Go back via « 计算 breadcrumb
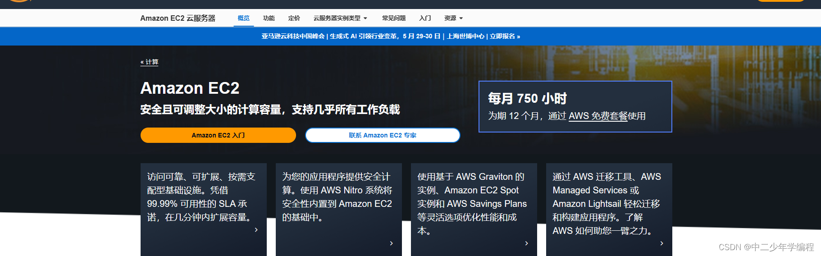Screen dimensions: 821x256 (x=149, y=62)
